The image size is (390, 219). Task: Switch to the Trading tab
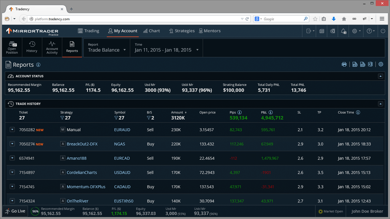click(89, 31)
